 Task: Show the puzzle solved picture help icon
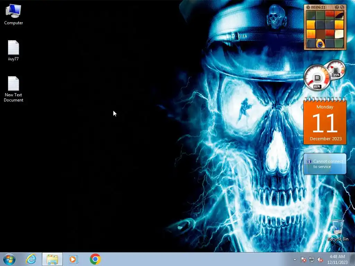[x=337, y=7]
